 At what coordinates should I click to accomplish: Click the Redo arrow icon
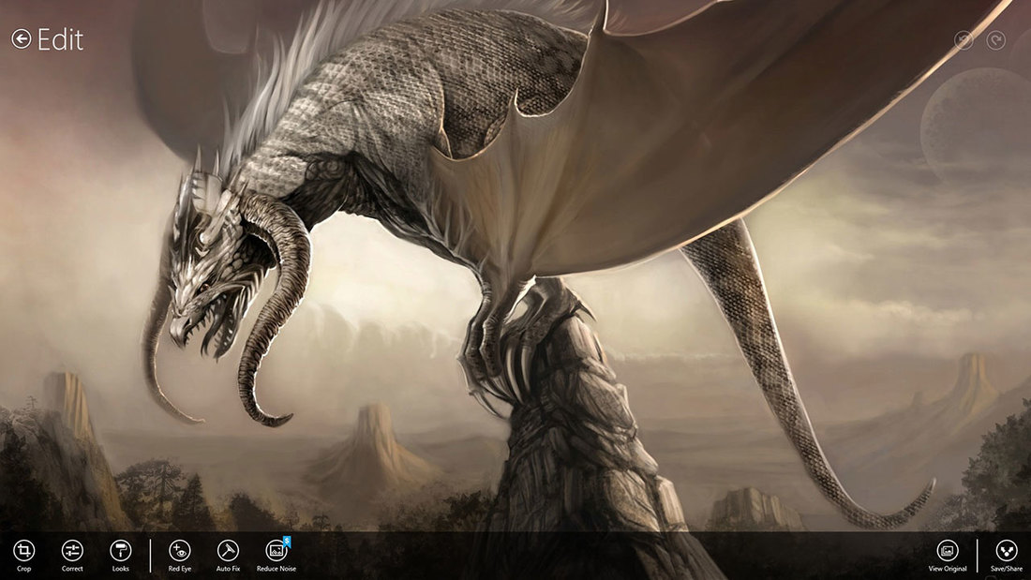[996, 41]
